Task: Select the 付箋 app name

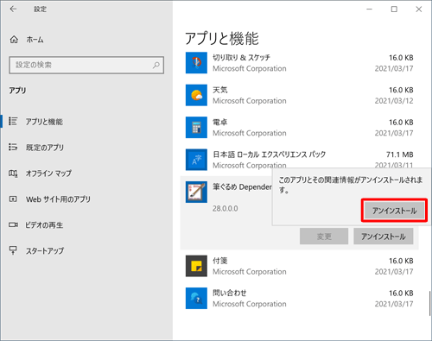Action: click(220, 261)
